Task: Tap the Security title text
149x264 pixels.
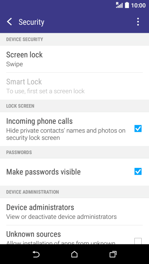Action: pyautogui.click(x=31, y=22)
